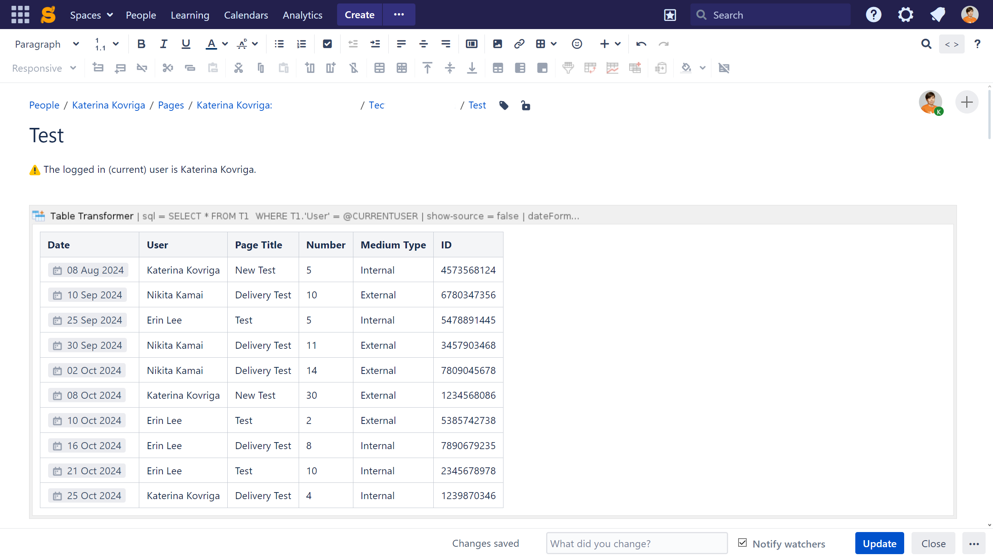Image resolution: width=993 pixels, height=558 pixels.
Task: Open page restrictions via the padlock icon
Action: point(525,105)
